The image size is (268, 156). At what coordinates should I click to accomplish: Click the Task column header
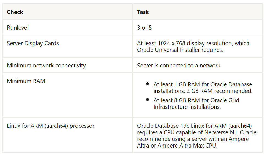click(143, 12)
